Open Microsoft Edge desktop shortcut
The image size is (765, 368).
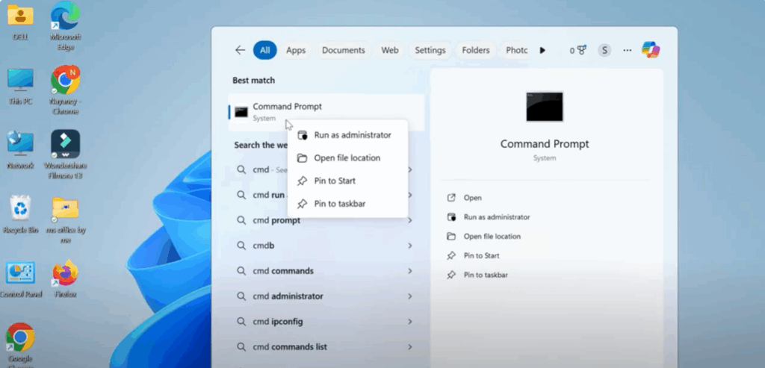pyautogui.click(x=66, y=25)
